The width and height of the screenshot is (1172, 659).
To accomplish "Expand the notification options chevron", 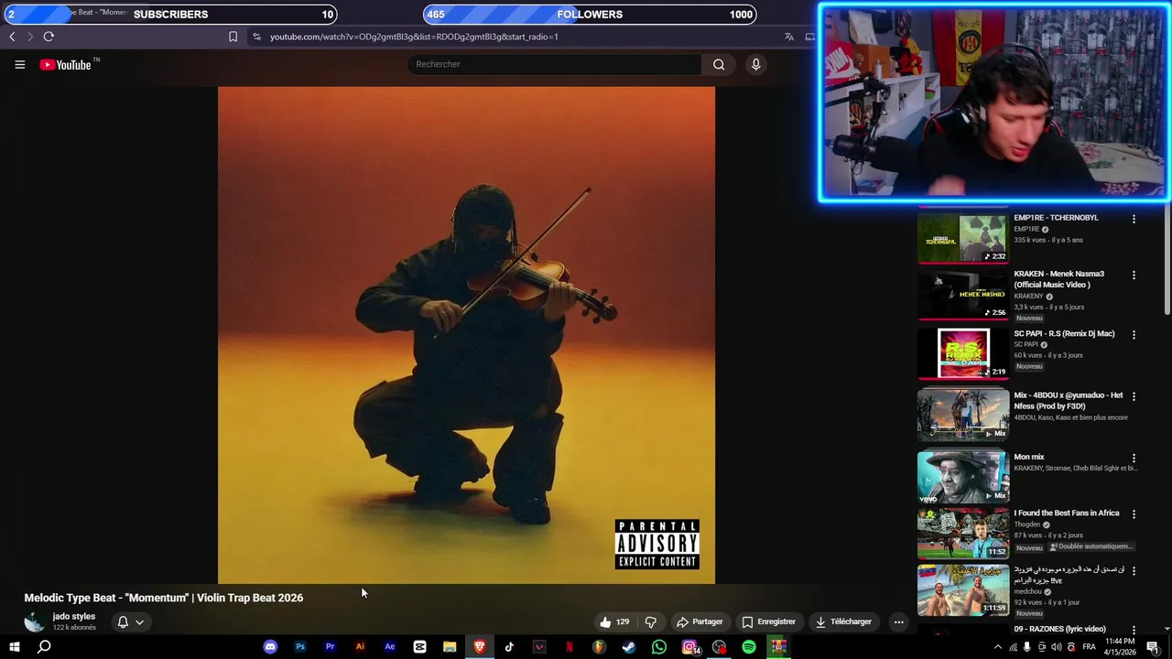I will [x=139, y=622].
